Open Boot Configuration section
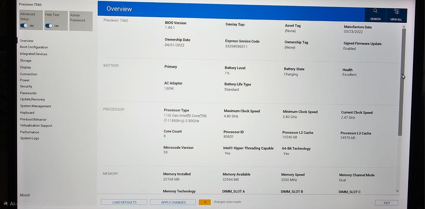Screen dimensions: 425x209 coord(34,47)
